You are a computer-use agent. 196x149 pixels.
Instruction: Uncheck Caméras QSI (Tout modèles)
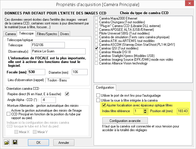tap(96, 48)
